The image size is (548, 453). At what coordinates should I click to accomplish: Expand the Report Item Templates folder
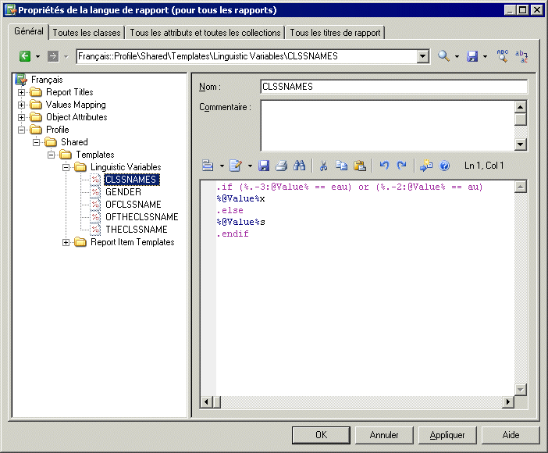[x=66, y=242]
